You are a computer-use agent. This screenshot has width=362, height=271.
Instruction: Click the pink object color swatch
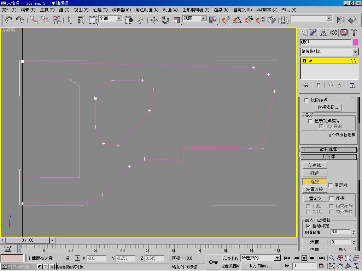pos(356,42)
